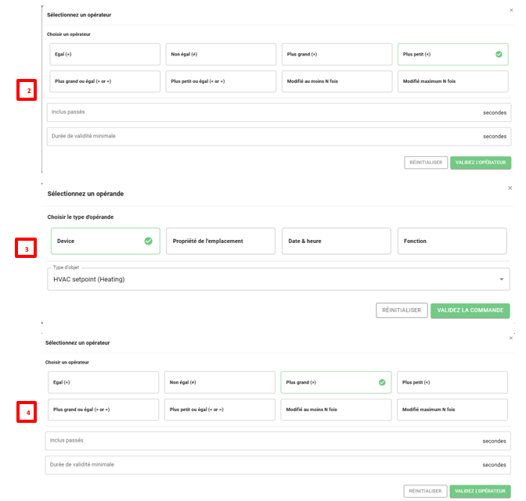Select Modifié maximum N fois in bottom dialog
Viewport: 526px width, 501px height.
point(453,410)
